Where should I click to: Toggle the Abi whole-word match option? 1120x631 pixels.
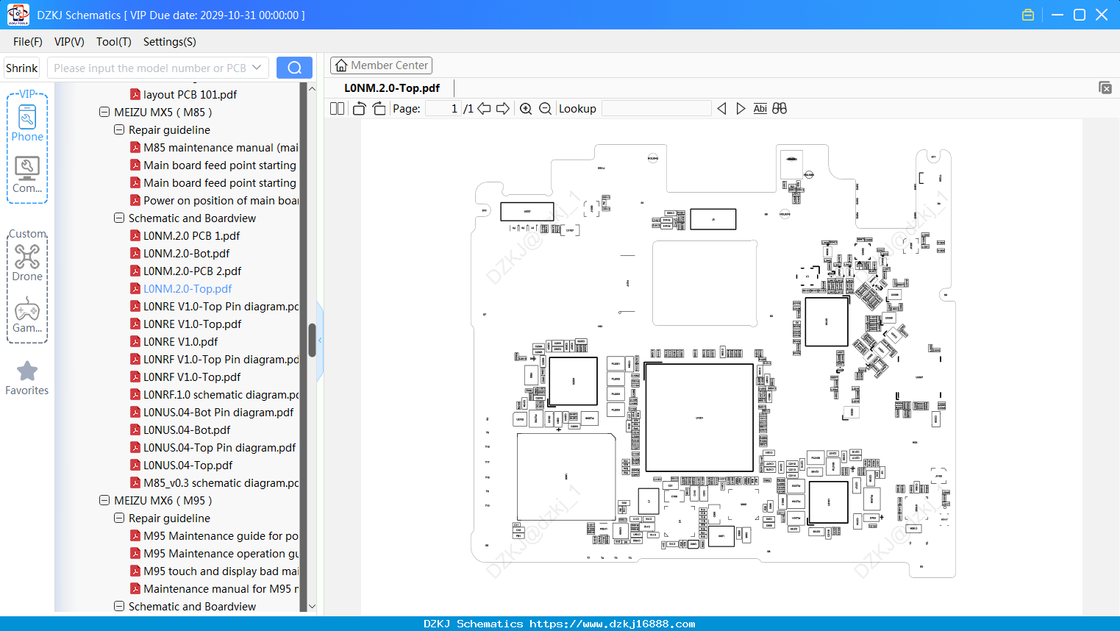(760, 109)
